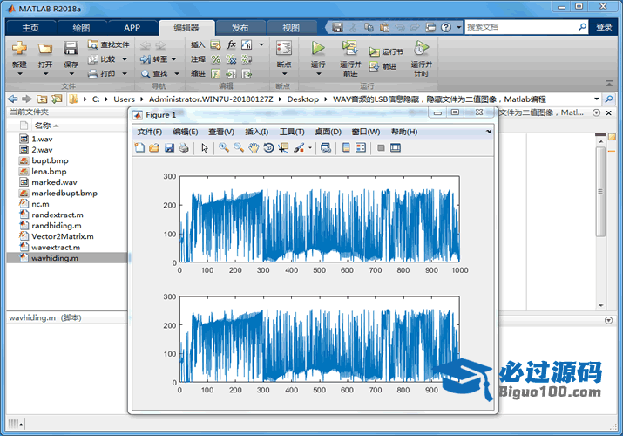Select file Vector2Matrix.m

tap(63, 236)
